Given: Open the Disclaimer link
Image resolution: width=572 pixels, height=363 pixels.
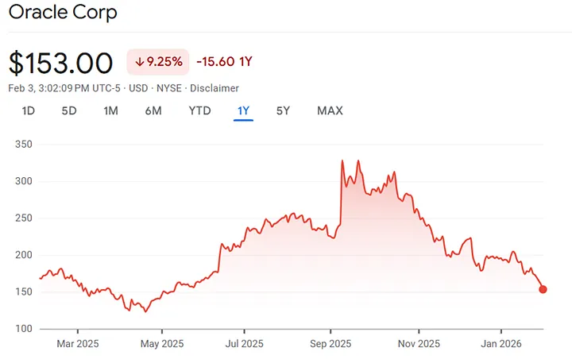Looking at the screenshot, I should point(215,88).
